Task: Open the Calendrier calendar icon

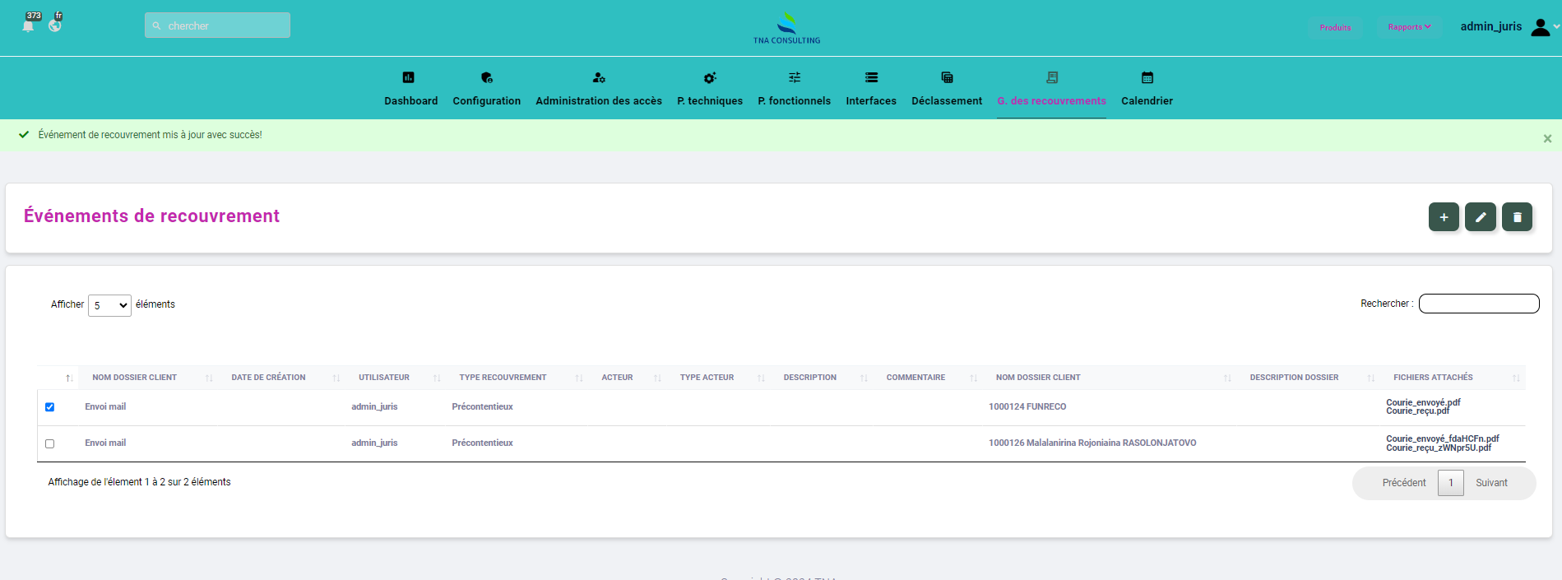Action: pyautogui.click(x=1147, y=78)
